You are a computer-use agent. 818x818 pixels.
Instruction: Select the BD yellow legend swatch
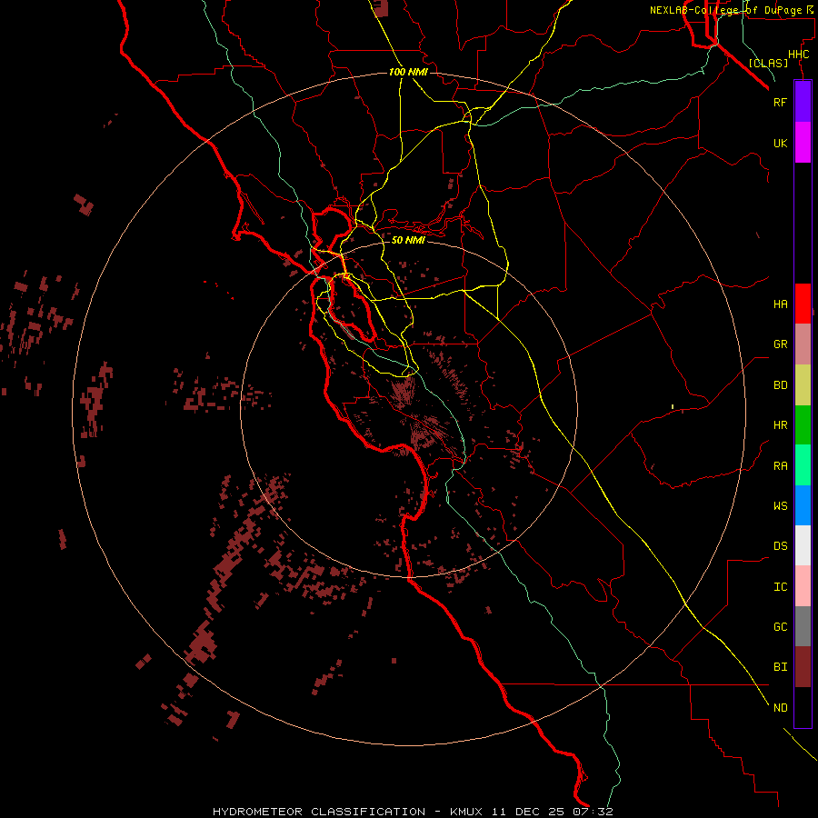[803, 385]
